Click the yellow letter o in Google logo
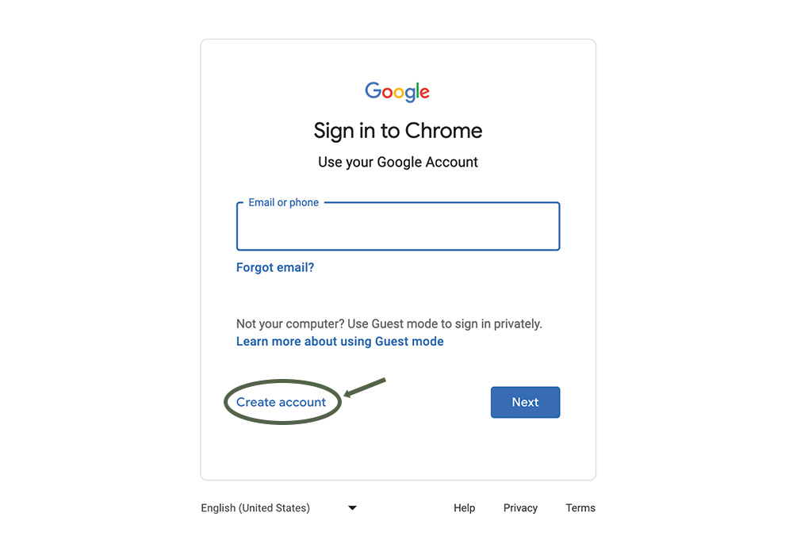The width and height of the screenshot is (793, 555). (x=400, y=93)
